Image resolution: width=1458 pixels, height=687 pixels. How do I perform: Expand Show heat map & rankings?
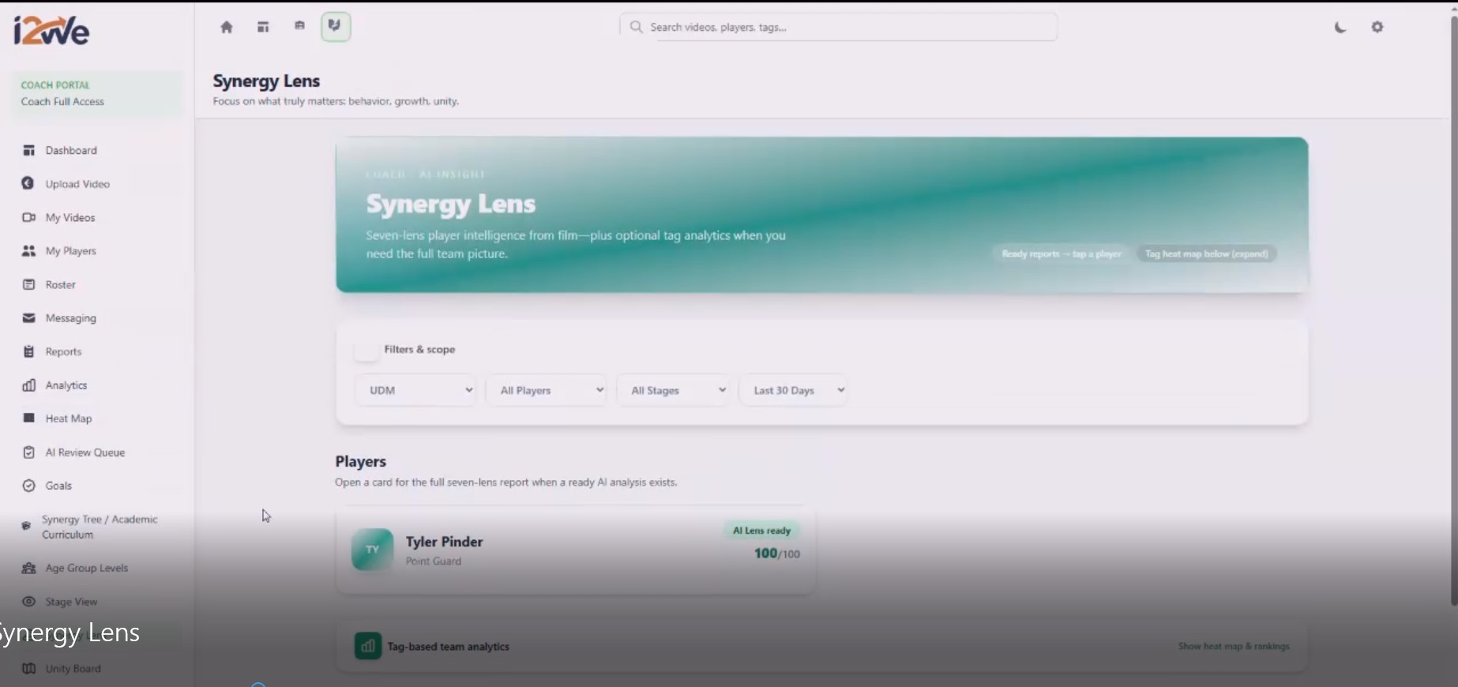click(x=1234, y=646)
